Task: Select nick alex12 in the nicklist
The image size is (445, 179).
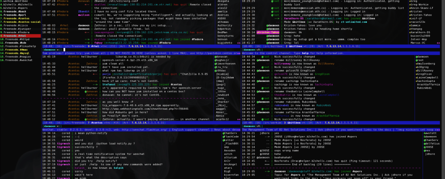Action: point(222,8)
